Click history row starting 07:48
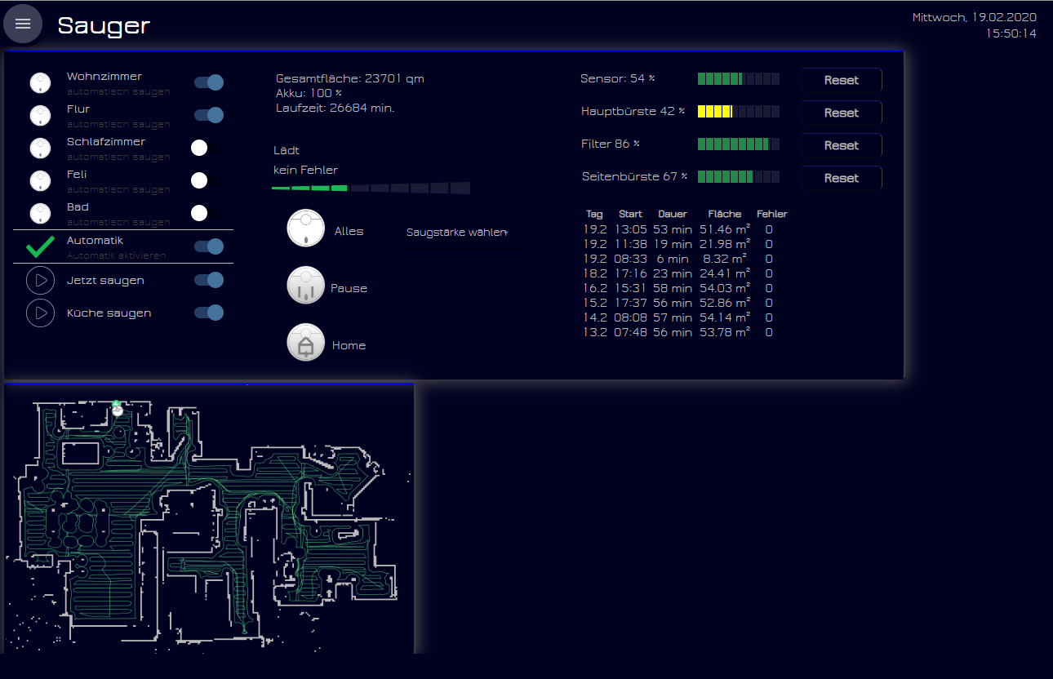The height and width of the screenshot is (679, 1053). (678, 332)
